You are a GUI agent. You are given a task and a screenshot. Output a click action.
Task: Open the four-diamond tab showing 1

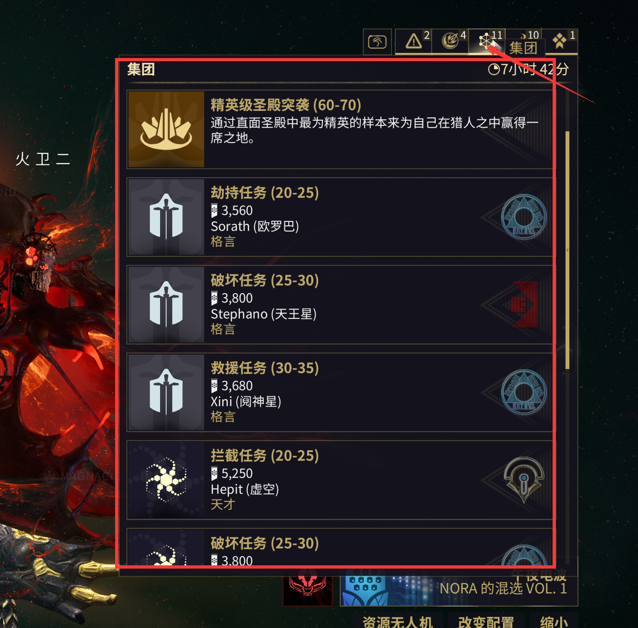(x=560, y=41)
